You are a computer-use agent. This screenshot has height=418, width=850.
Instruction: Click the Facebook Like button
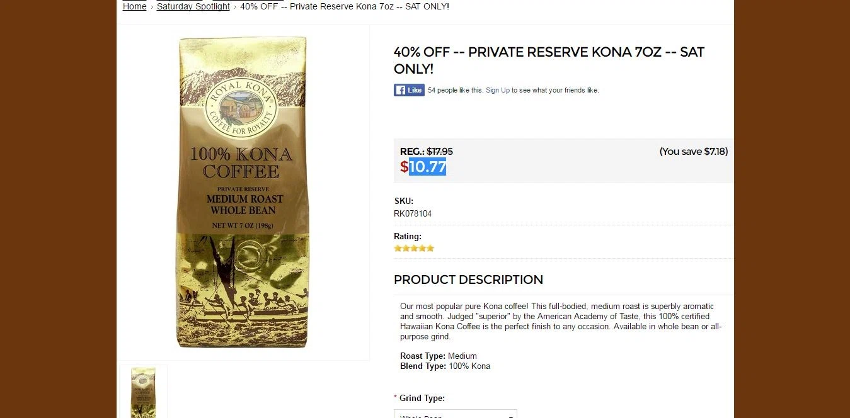pyautogui.click(x=409, y=90)
